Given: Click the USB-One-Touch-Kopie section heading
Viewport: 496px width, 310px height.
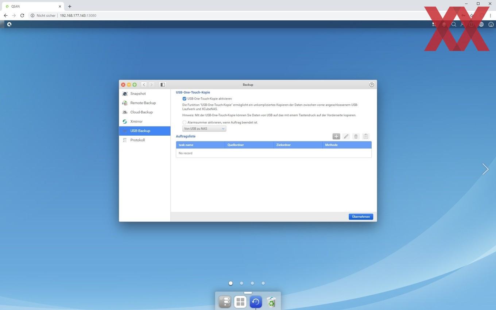Looking at the screenshot, I should 193,93.
